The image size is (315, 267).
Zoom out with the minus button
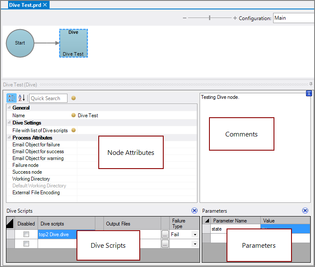185,18
